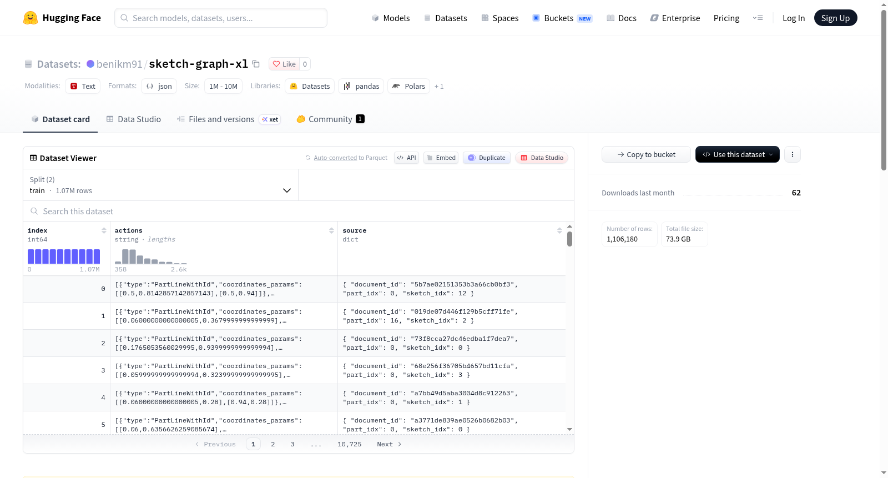The image size is (888, 478).
Task: Jump to the last page 10,725
Action: click(x=350, y=444)
